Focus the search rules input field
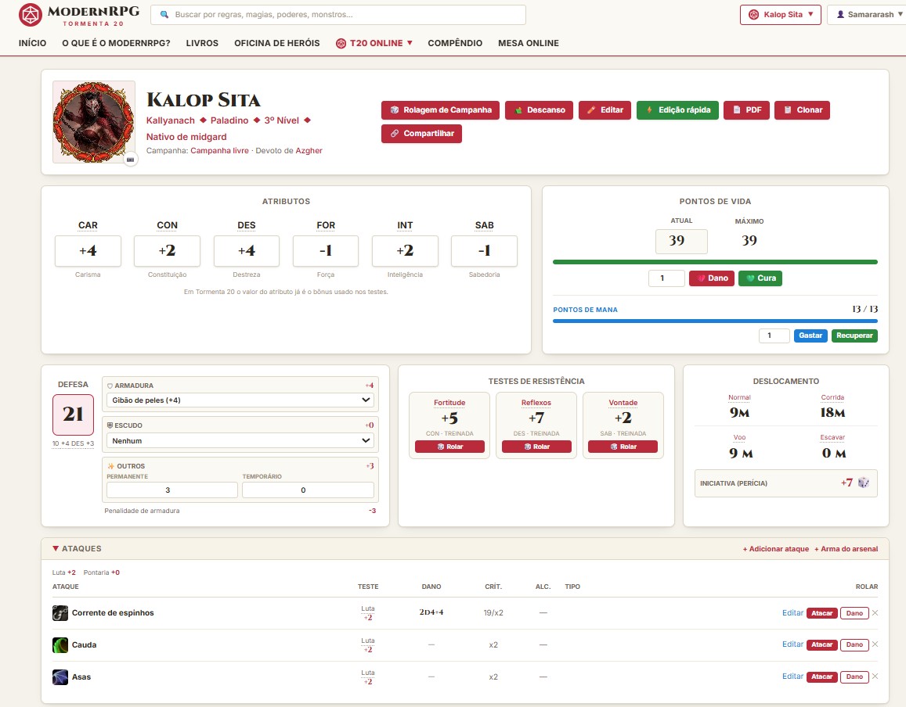The width and height of the screenshot is (906, 707). point(338,14)
